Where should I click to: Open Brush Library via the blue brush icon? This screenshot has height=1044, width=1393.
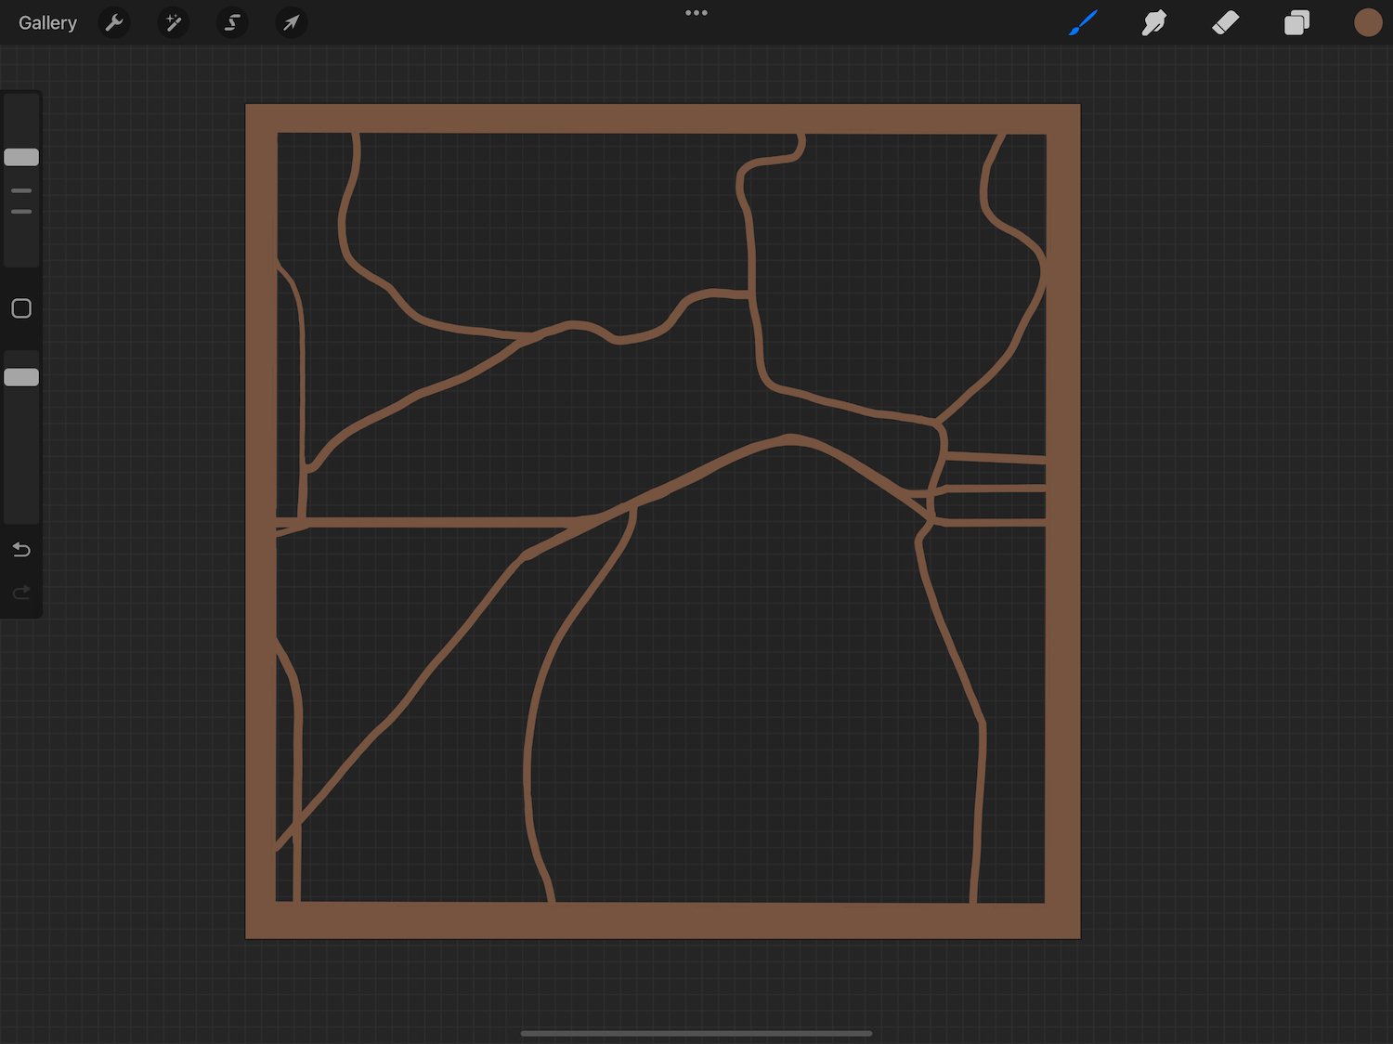click(x=1082, y=22)
